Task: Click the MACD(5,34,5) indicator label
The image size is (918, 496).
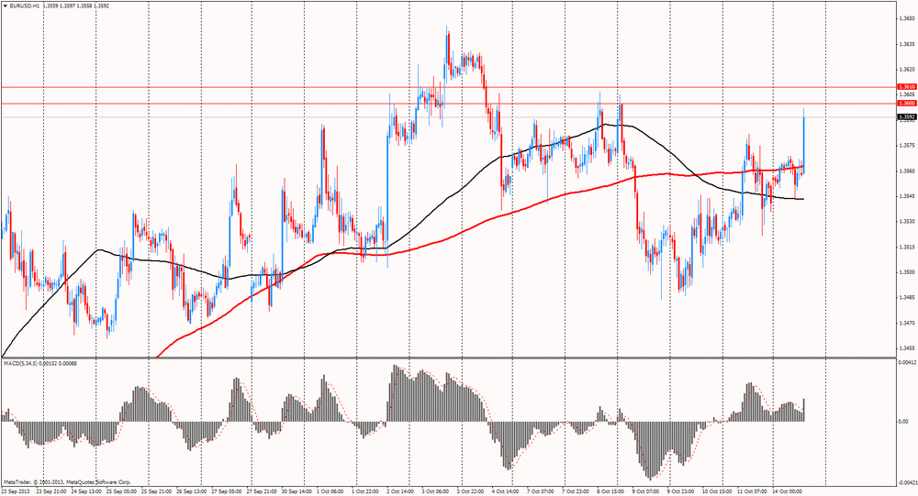Action: pos(22,363)
